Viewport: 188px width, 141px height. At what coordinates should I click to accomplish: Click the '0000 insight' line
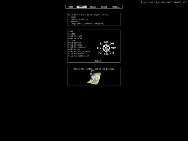point(75,36)
